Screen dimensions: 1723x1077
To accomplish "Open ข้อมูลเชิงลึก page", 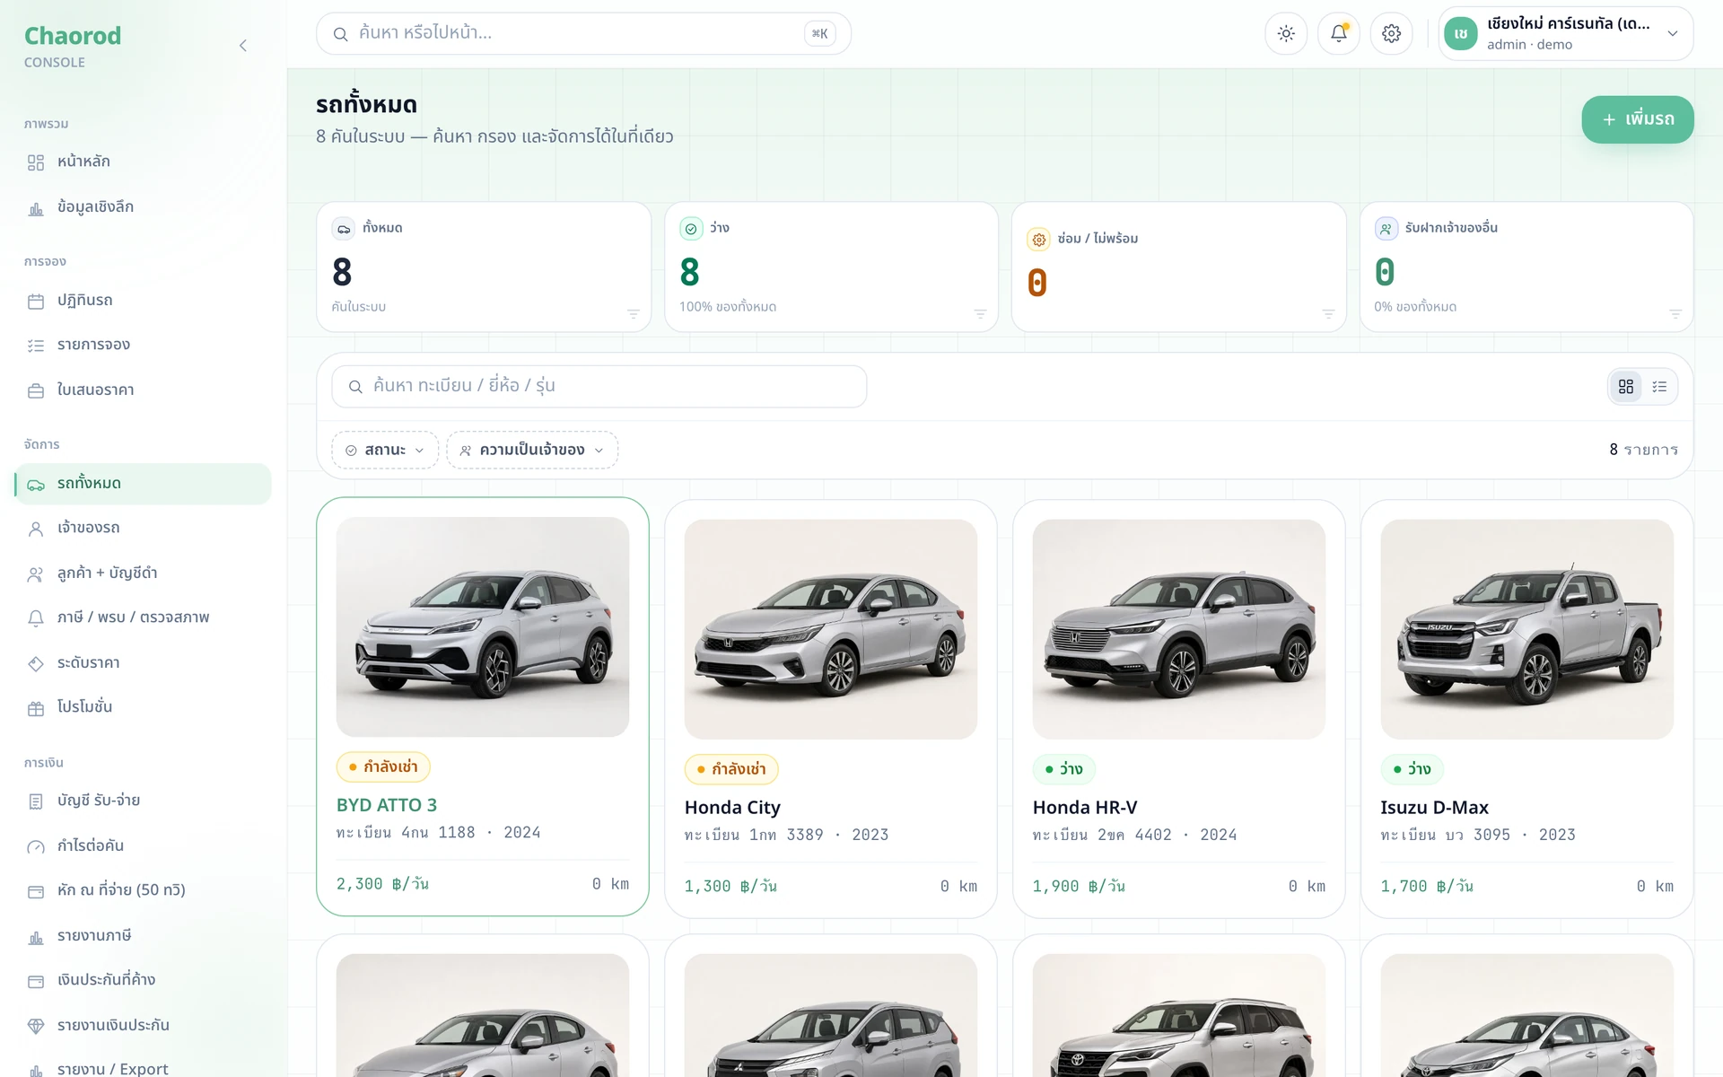I will tap(143, 207).
